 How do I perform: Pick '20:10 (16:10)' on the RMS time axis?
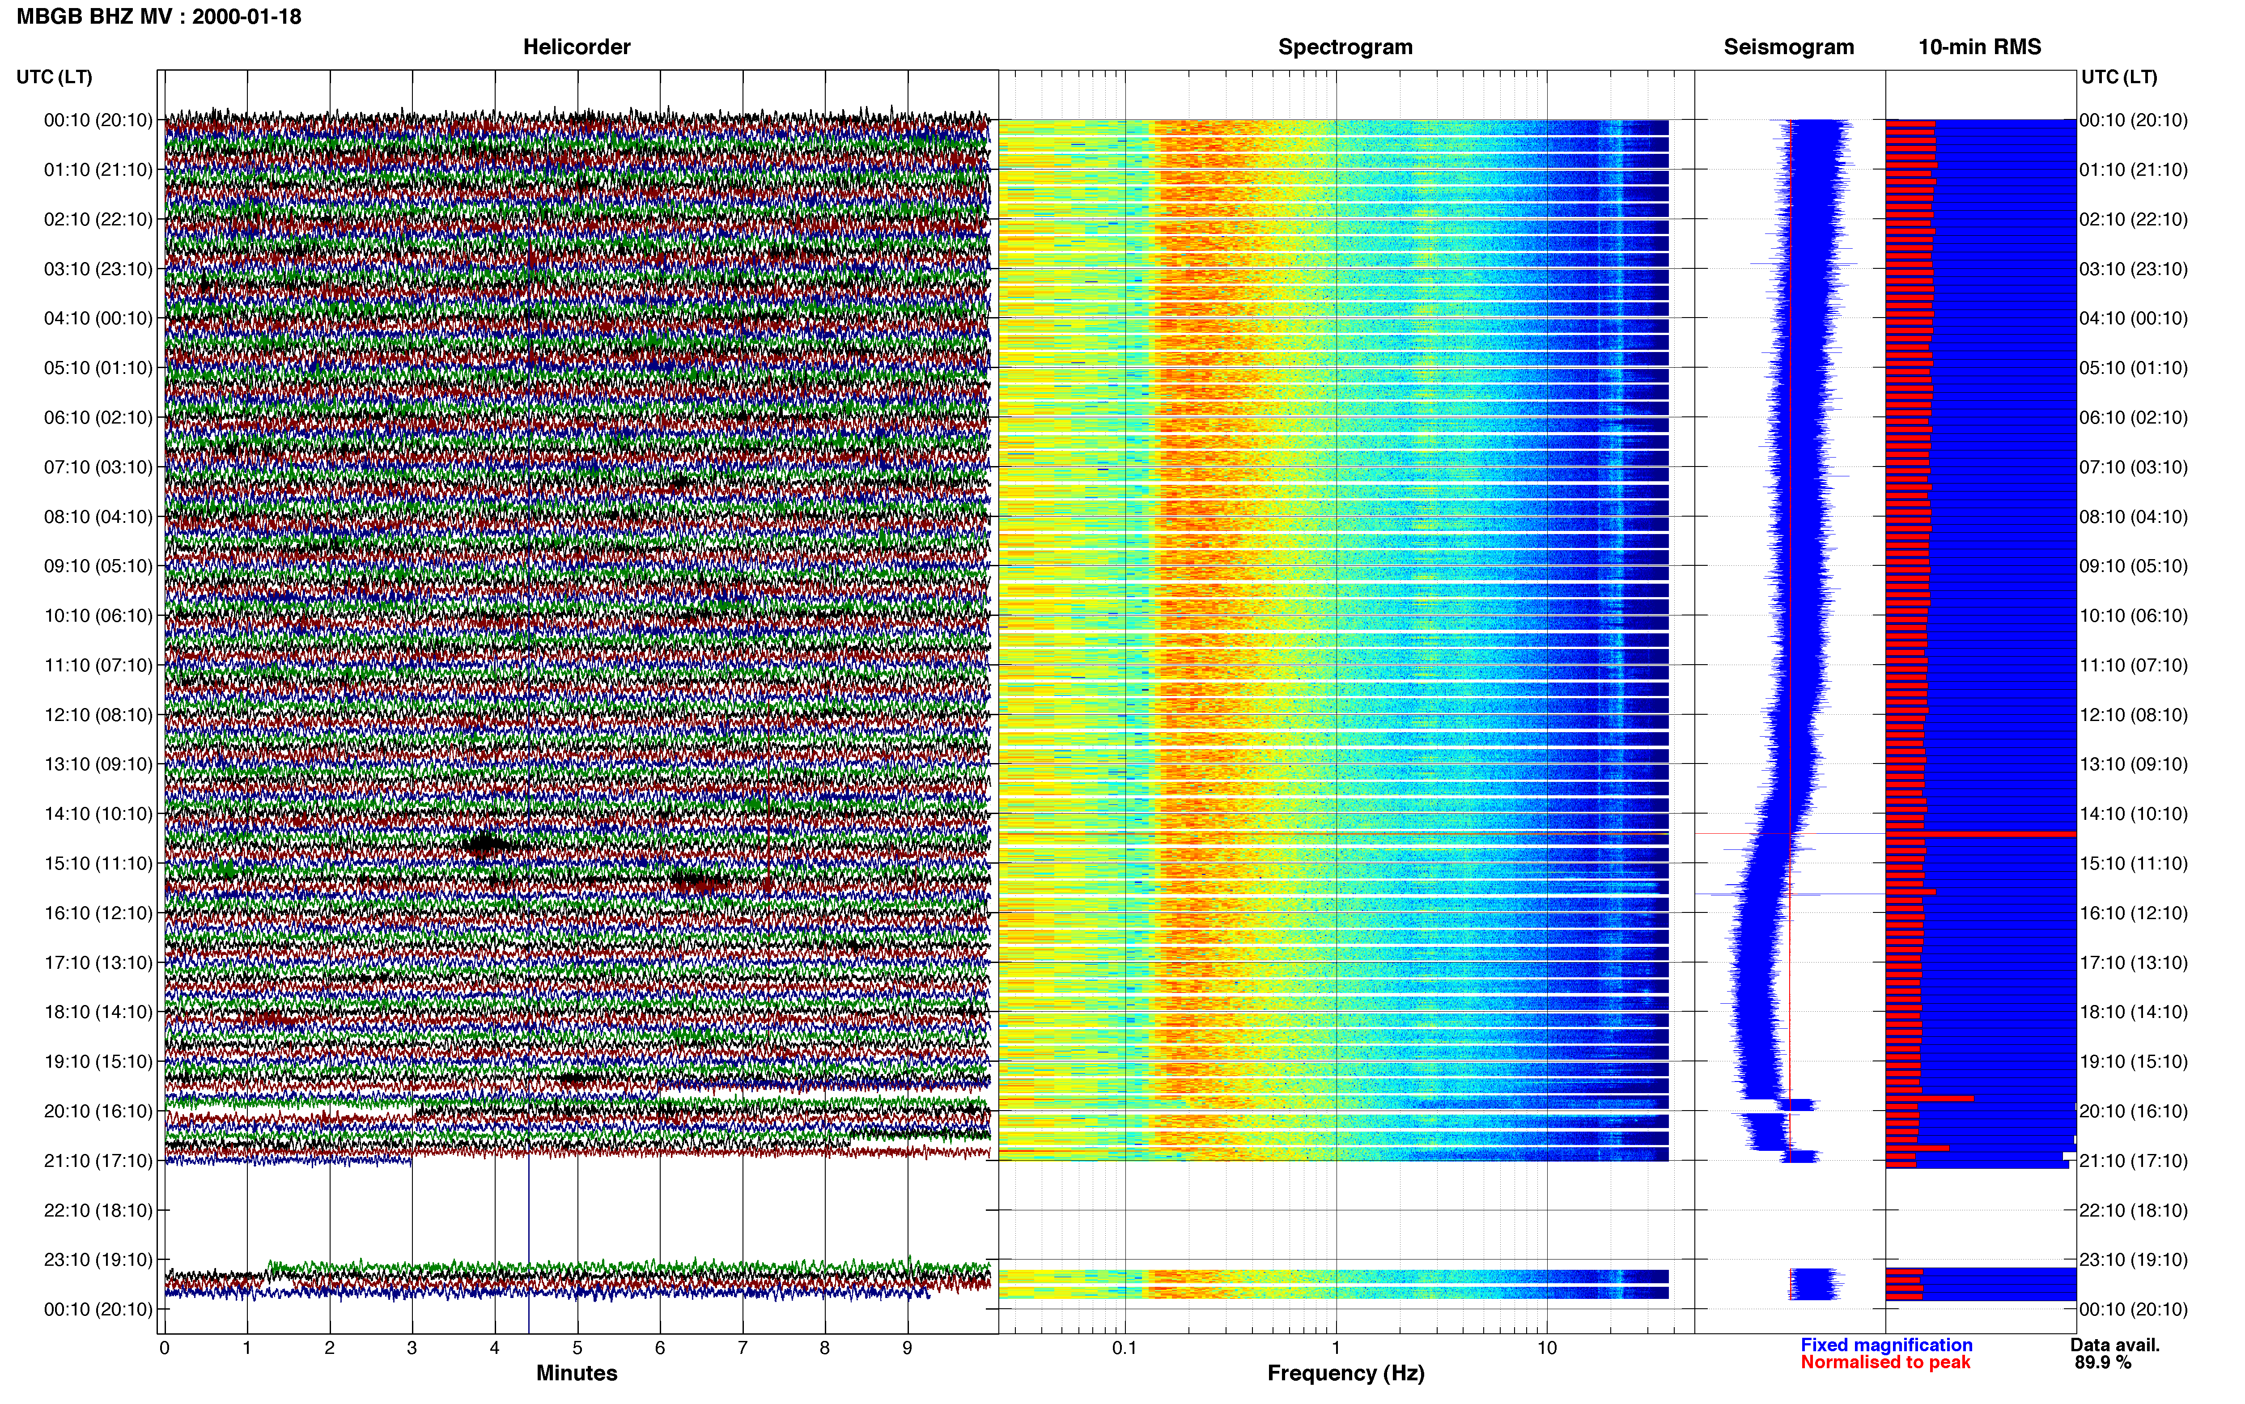tap(2134, 1111)
